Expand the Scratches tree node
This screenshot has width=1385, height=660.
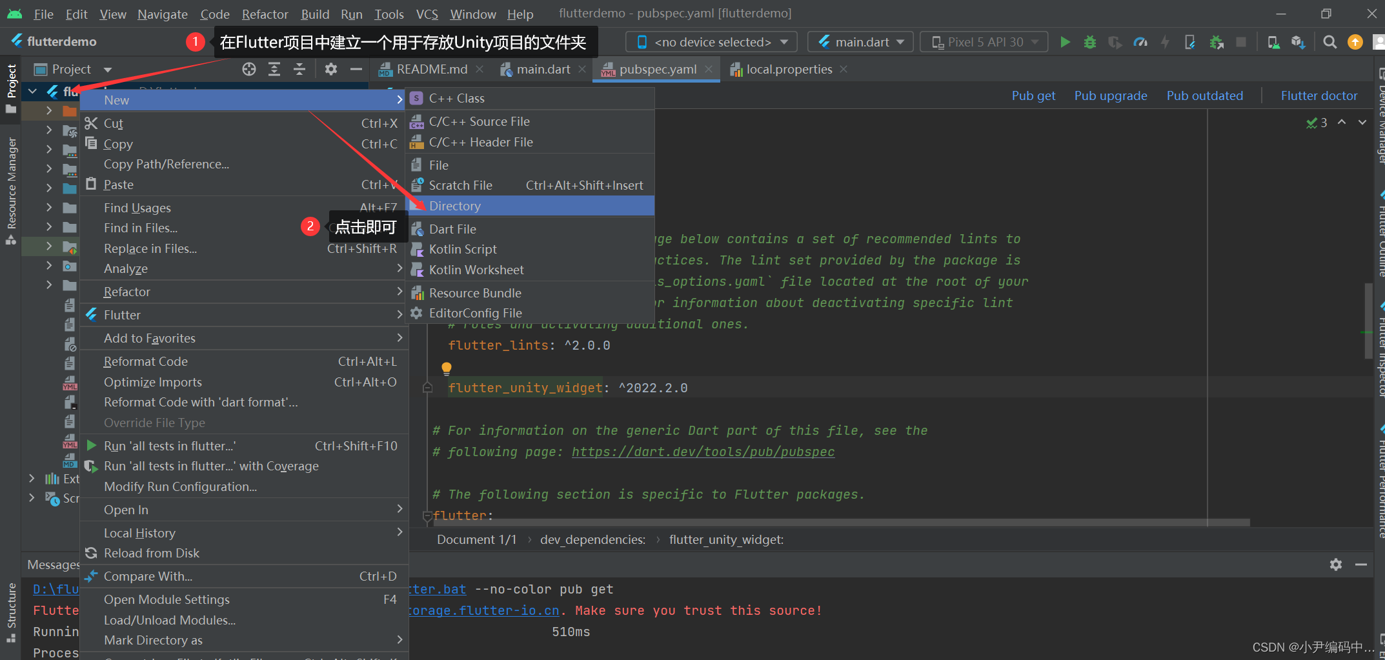pos(32,497)
